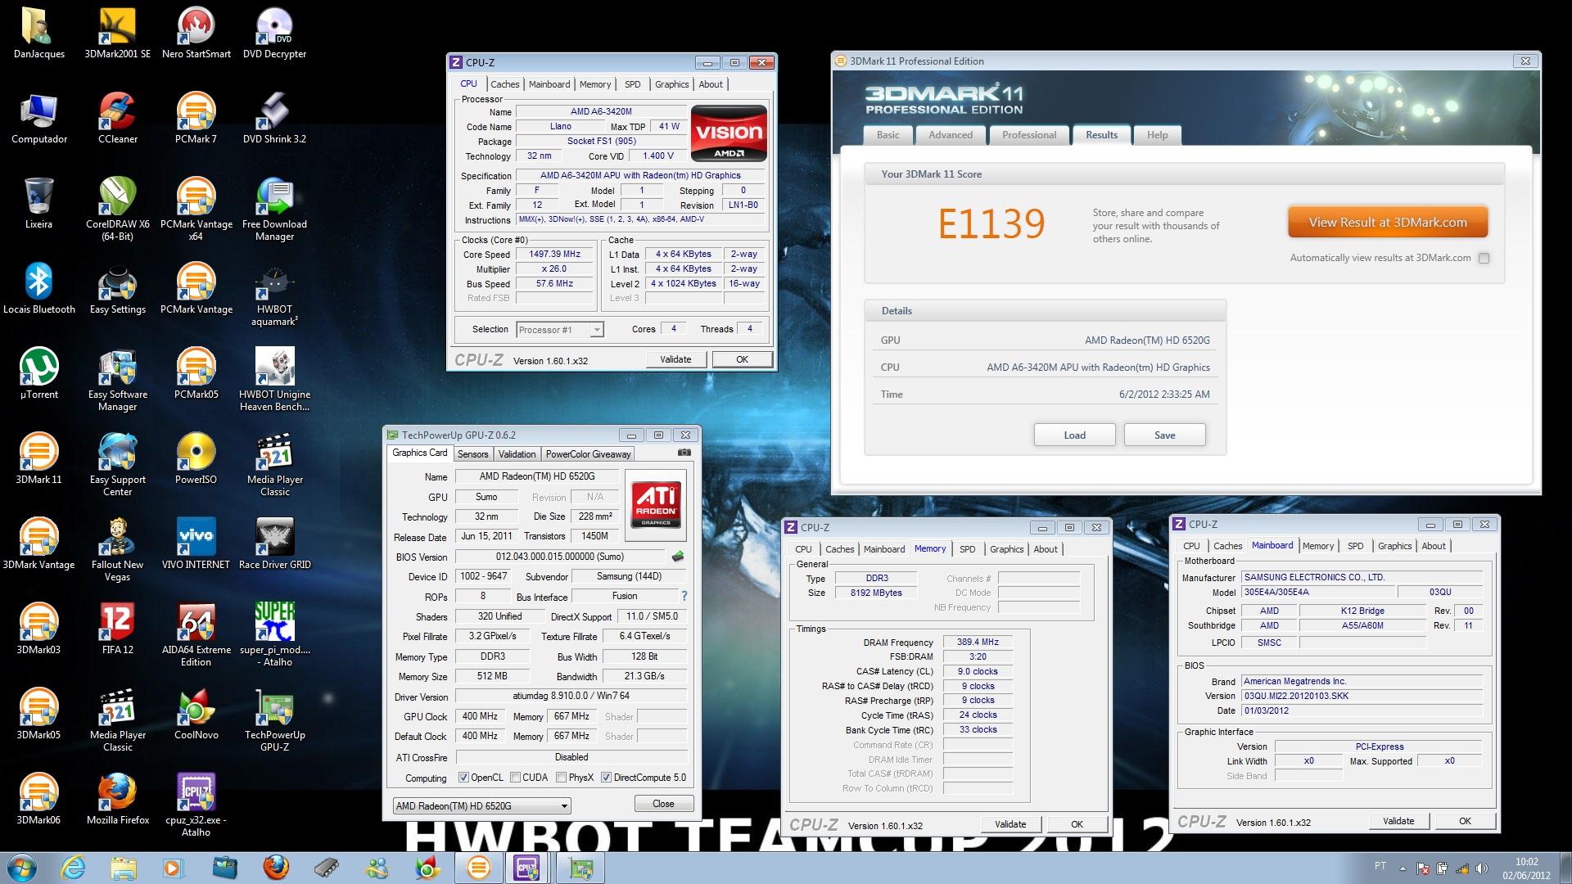This screenshot has height=884, width=1572.
Task: Click the taskbar volume speaker icon
Action: [1482, 868]
